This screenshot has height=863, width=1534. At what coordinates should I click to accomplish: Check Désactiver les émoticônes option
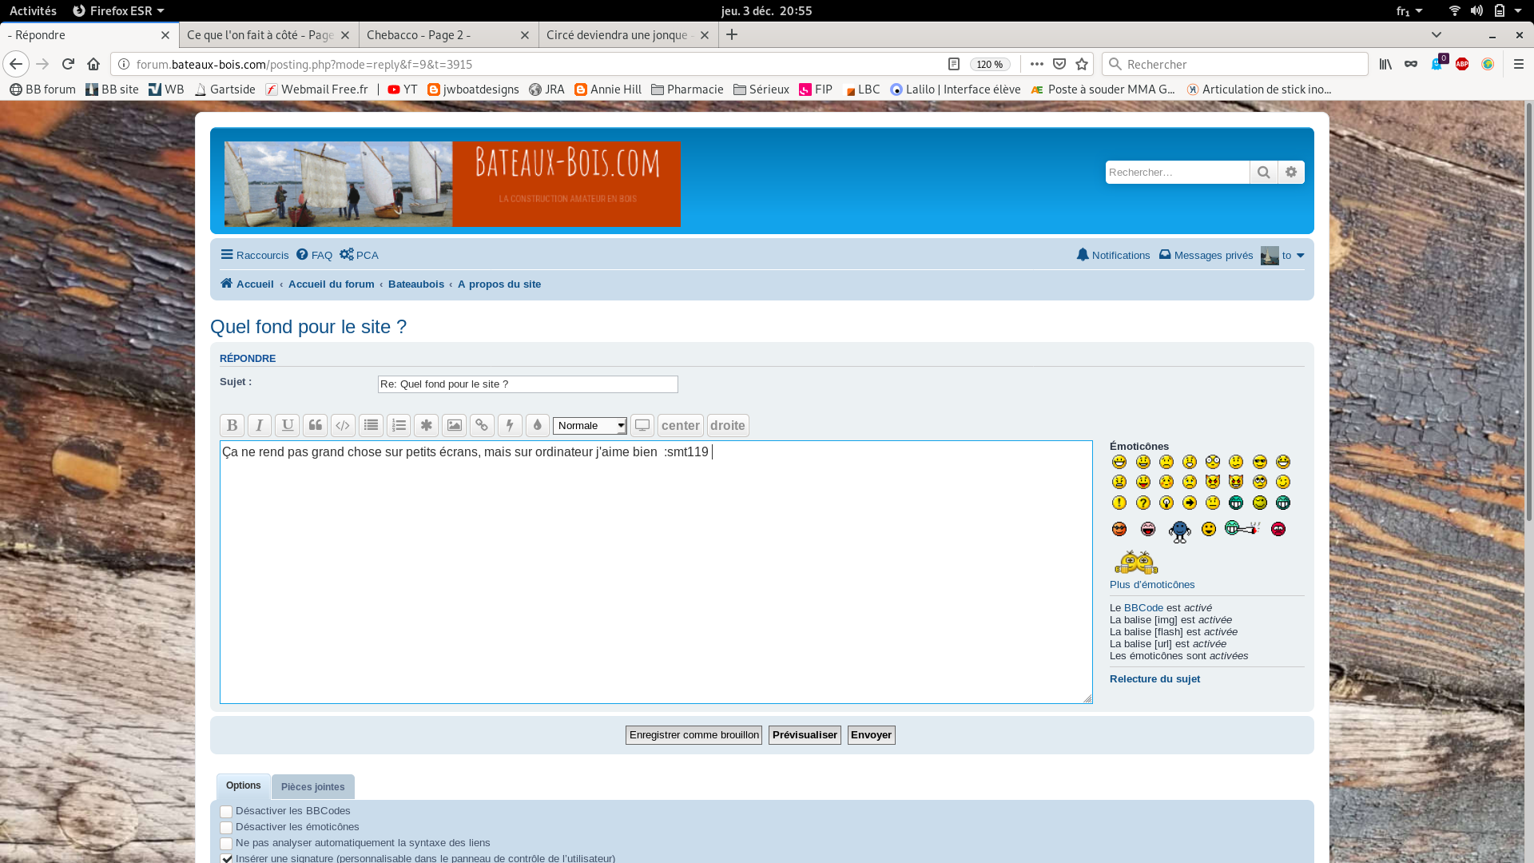tap(226, 828)
